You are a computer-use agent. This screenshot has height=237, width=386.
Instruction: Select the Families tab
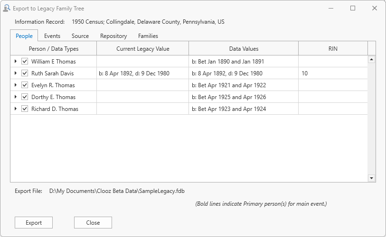pos(148,36)
